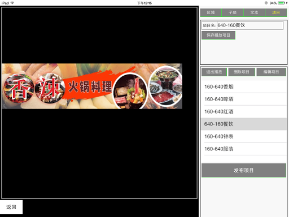Viewport: 289px width, 217px height.
Task: Tap the battery icon in status bar
Action: pyautogui.click(x=282, y=3)
